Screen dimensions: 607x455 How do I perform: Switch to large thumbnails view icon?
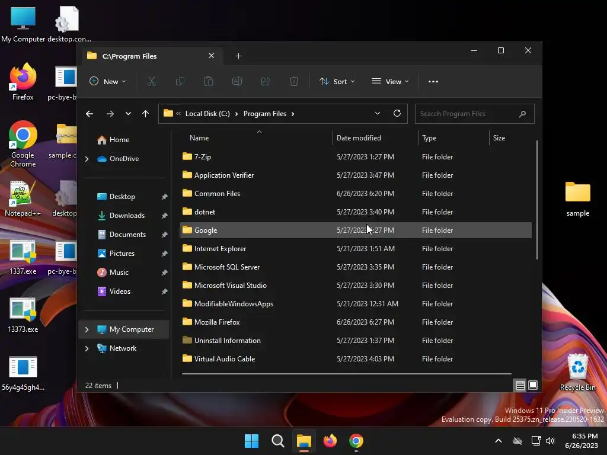533,385
